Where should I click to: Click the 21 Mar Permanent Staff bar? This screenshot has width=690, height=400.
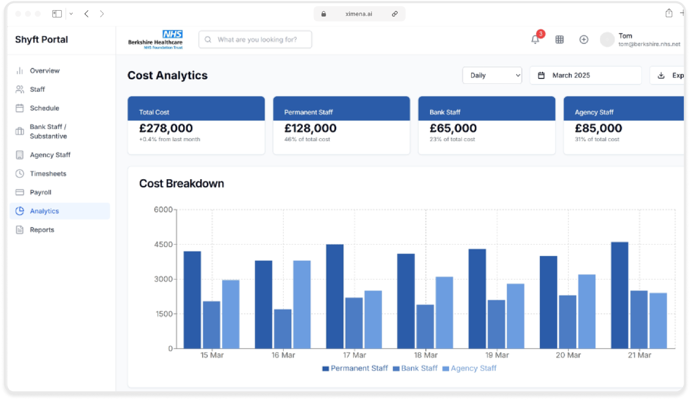click(x=620, y=295)
